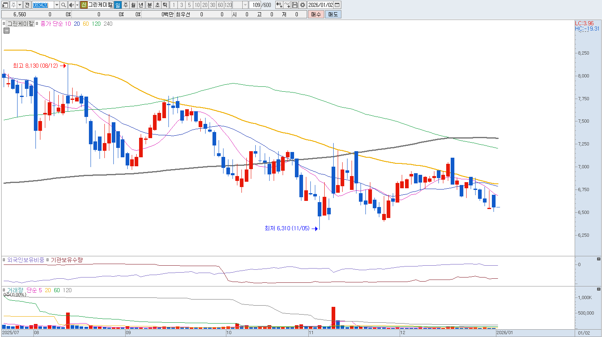602x337 pixels.
Task: Open dropdown next to the 주 selector
Action: click(x=20, y=5)
